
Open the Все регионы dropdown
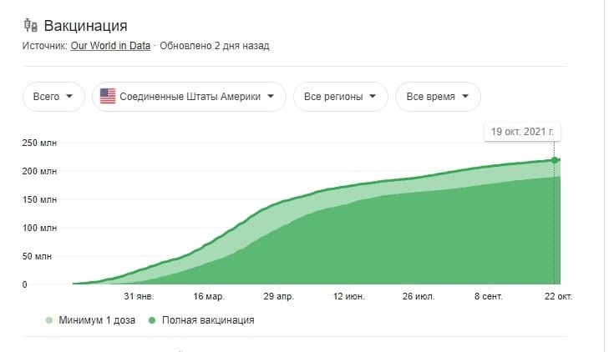tap(341, 97)
